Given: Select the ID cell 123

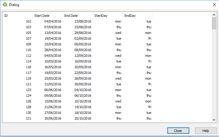Looking at the screenshot, I should pyautogui.click(x=29, y=90).
